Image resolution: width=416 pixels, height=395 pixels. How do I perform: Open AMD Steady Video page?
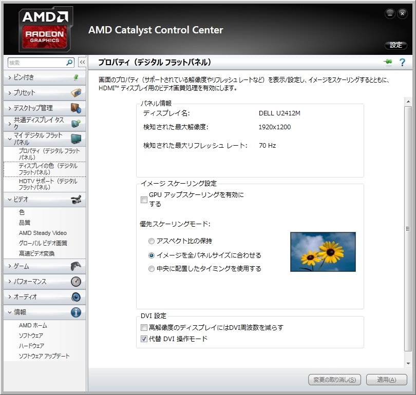point(43,233)
